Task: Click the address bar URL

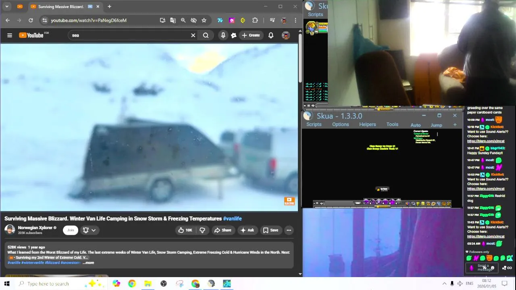Action: coord(89,20)
